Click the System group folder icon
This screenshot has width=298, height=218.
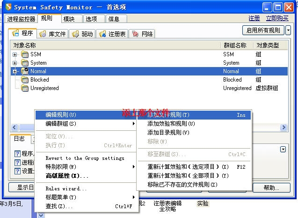(25, 63)
